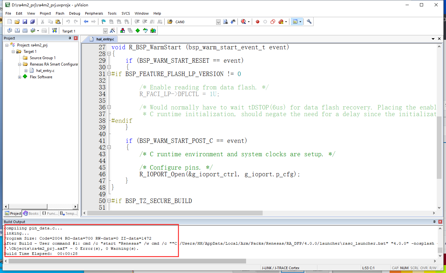Open the Peripherals menu

pos(94,13)
